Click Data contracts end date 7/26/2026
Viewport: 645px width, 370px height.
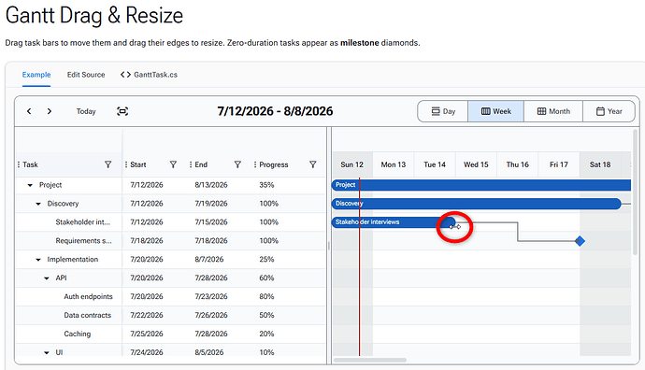(x=211, y=315)
